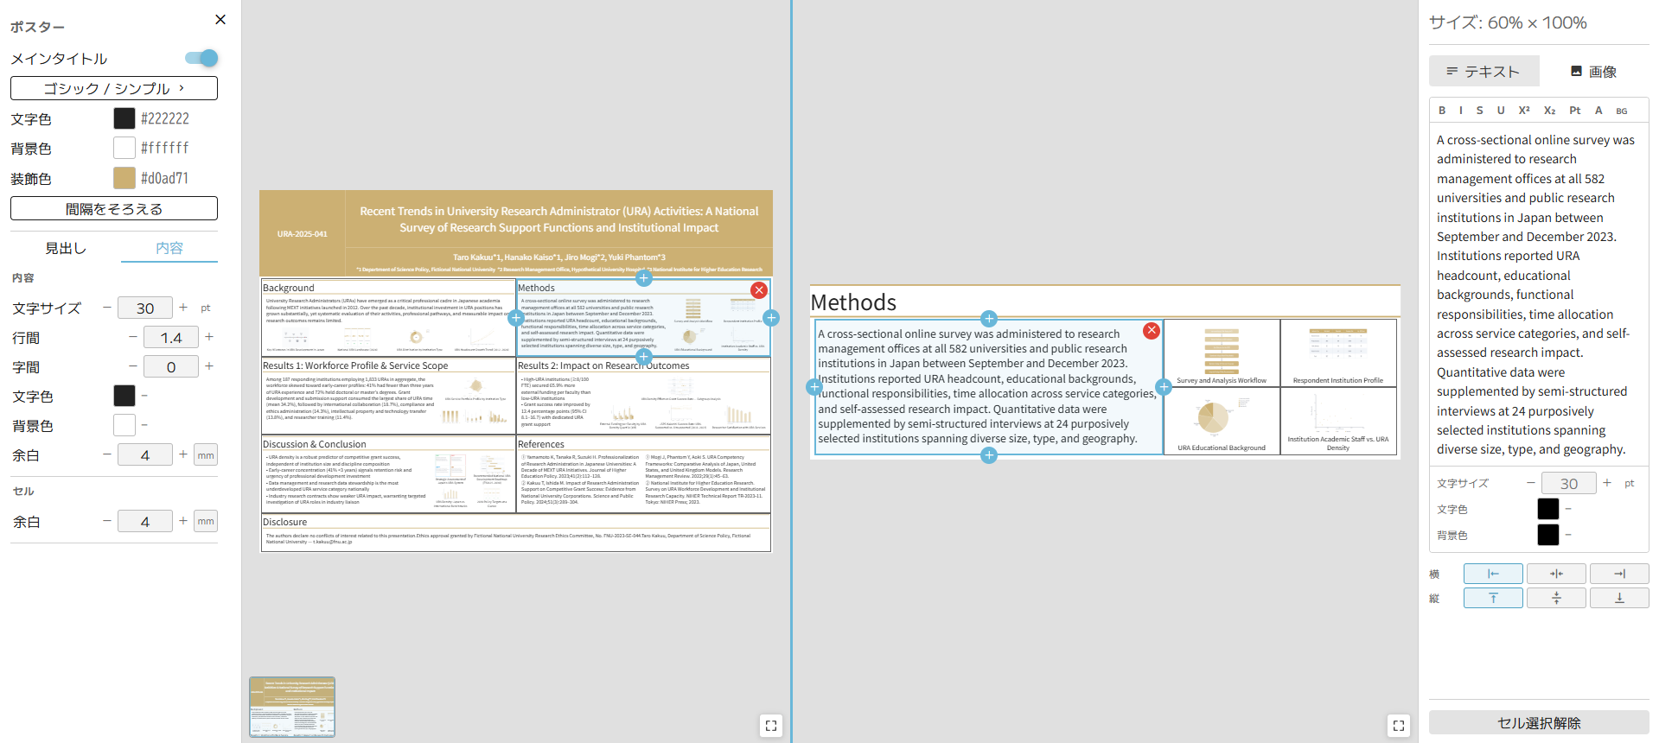Switch to the 内容 tab
1659x743 pixels.
pyautogui.click(x=169, y=248)
